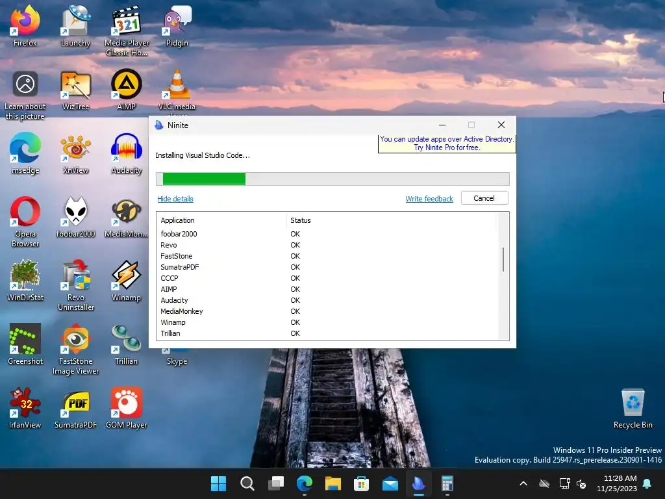Select the Winamp row in details list
The image size is (665, 499).
[x=327, y=322]
